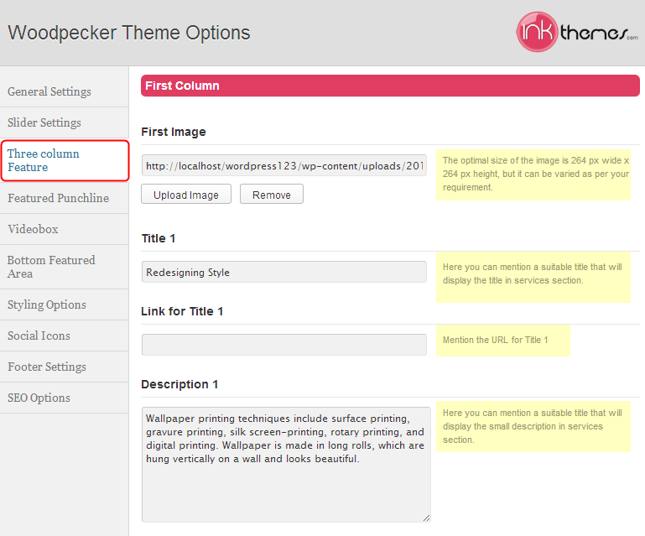Select Three column Feature tab
645x536 pixels.
pos(65,160)
